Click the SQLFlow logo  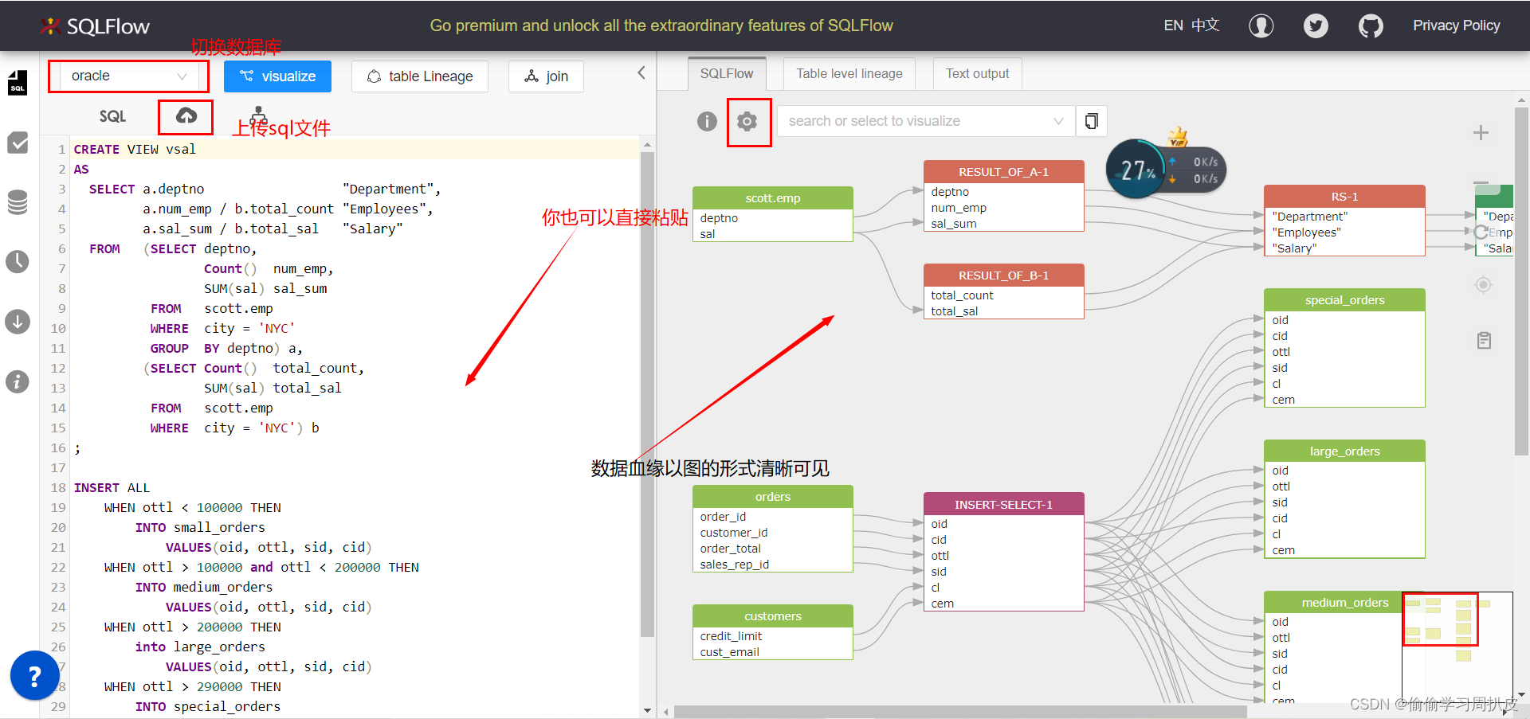pyautogui.click(x=95, y=26)
